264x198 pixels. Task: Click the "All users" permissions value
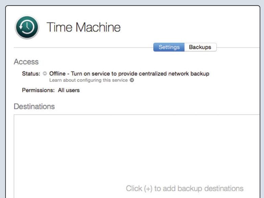[69, 90]
